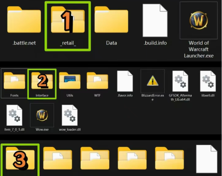Open the bottom-row folder beside the blank file
Image resolution: width=222 pixels, height=176 pixels.
tap(169, 159)
